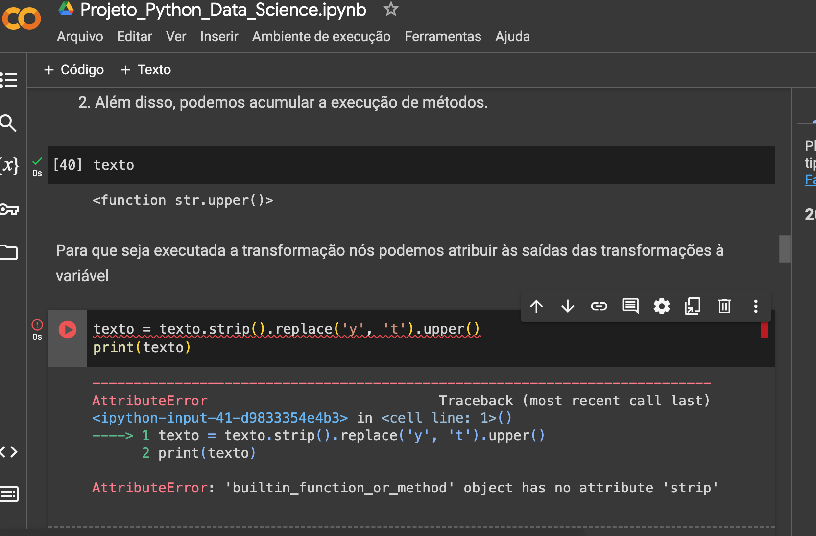Move the cell up with the arrow
The image size is (816, 536).
[536, 307]
